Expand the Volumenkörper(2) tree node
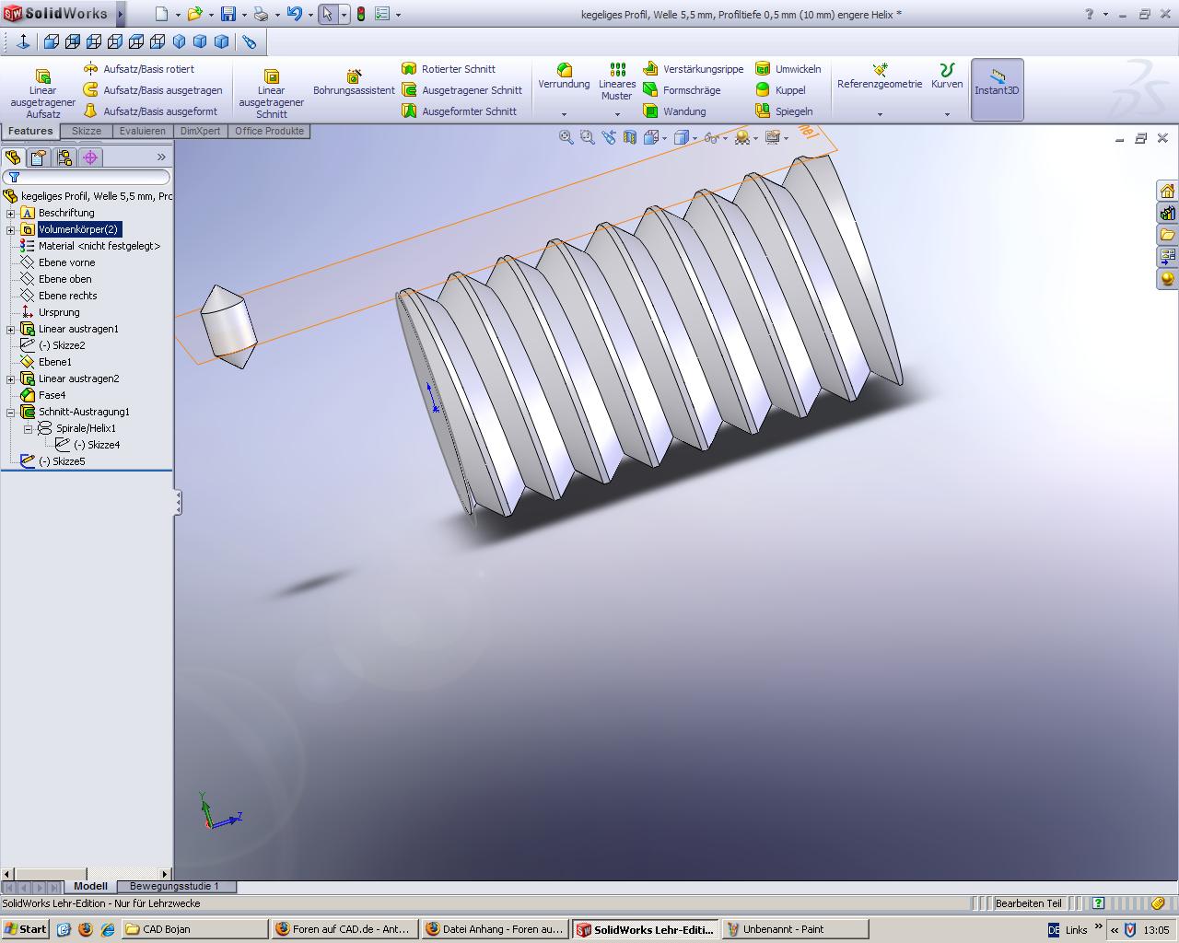The image size is (1179, 943). point(11,229)
